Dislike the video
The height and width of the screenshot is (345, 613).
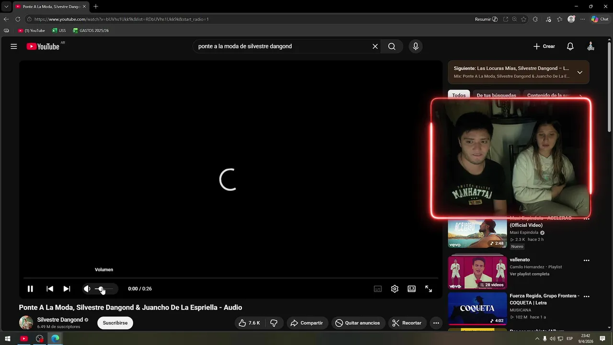click(x=274, y=323)
